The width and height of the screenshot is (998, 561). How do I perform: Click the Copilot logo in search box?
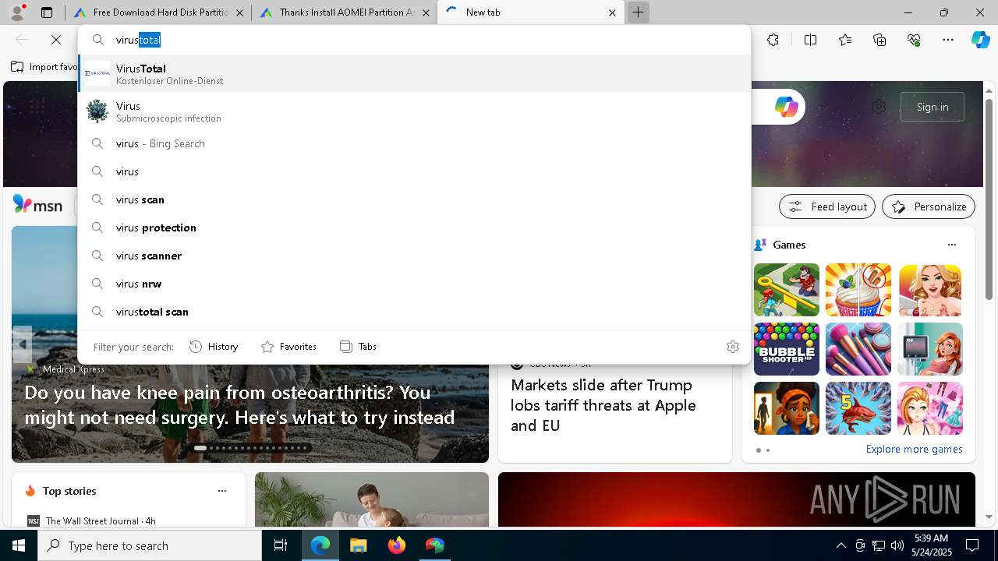[786, 107]
